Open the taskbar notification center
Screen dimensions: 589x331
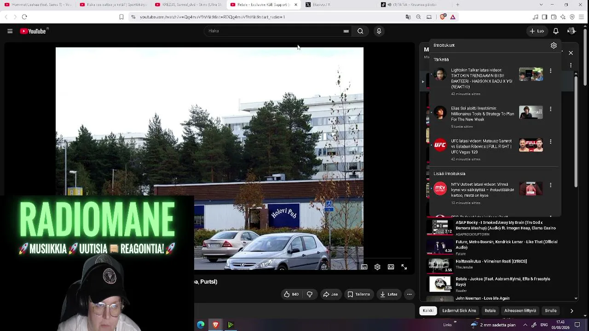577,325
